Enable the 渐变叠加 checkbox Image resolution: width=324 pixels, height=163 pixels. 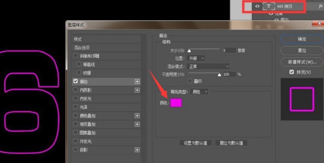point(75,124)
